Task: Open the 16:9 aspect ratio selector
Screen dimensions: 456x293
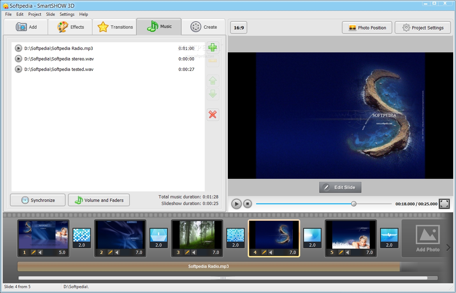Action: (239, 28)
